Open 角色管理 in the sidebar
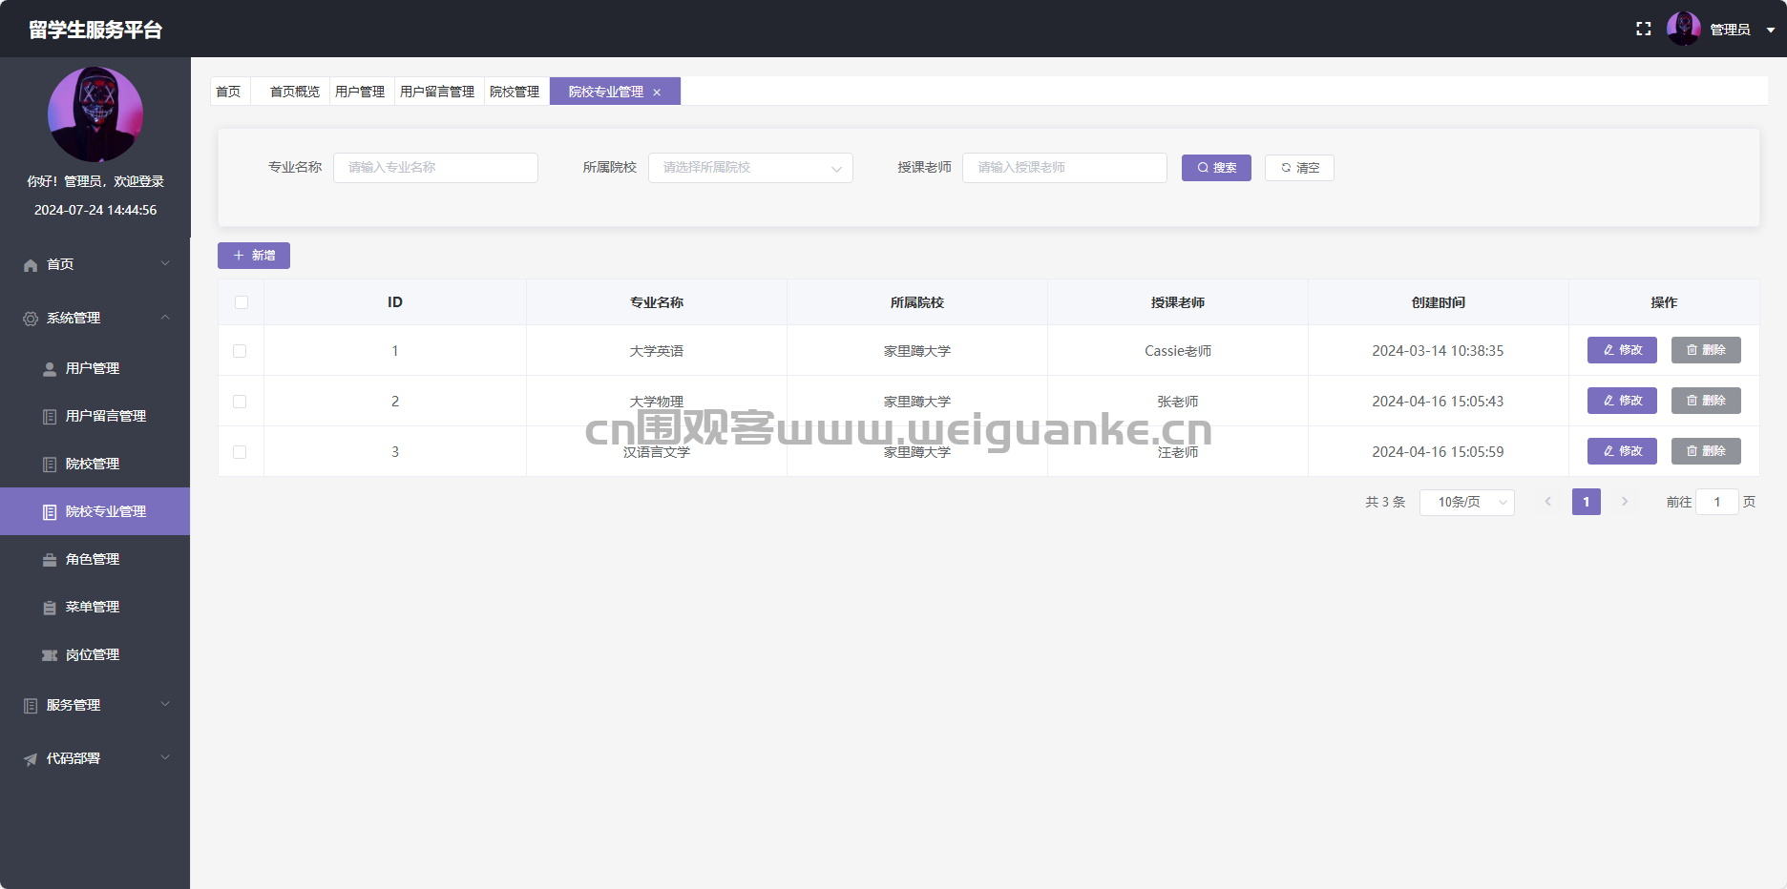 point(95,559)
